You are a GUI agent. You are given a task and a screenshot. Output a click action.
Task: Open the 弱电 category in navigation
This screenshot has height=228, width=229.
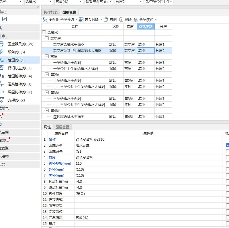coord(20,140)
